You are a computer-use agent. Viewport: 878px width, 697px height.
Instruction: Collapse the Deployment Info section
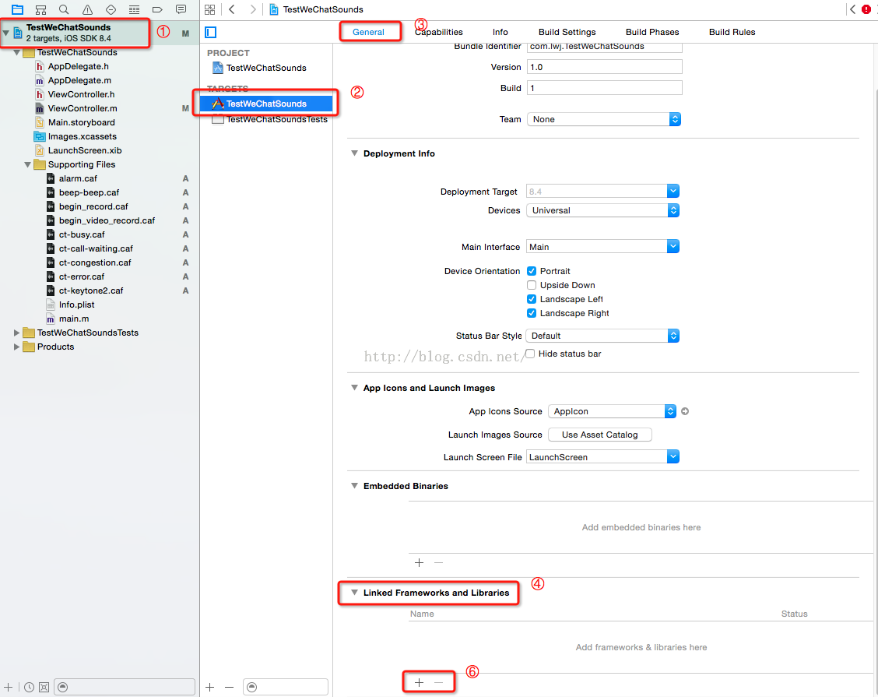pos(354,153)
